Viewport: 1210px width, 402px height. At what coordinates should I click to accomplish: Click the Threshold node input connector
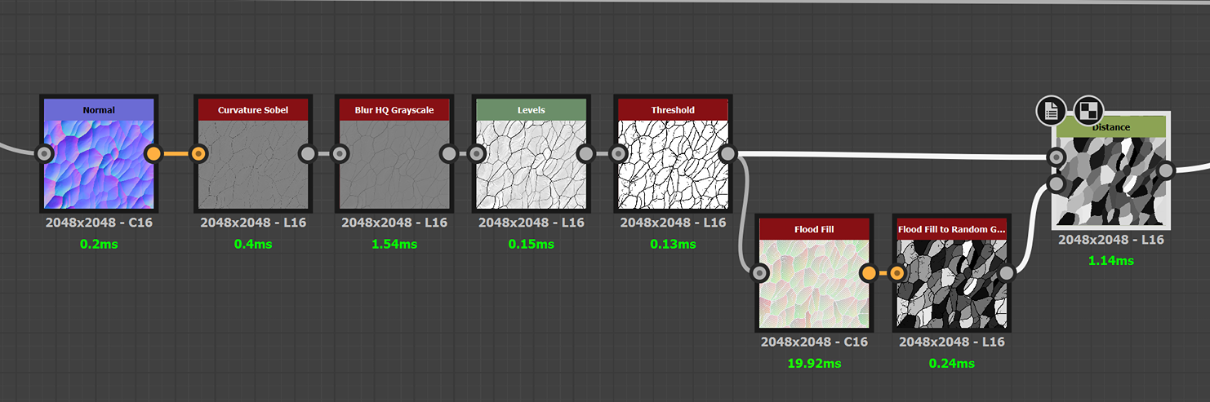[x=618, y=153]
